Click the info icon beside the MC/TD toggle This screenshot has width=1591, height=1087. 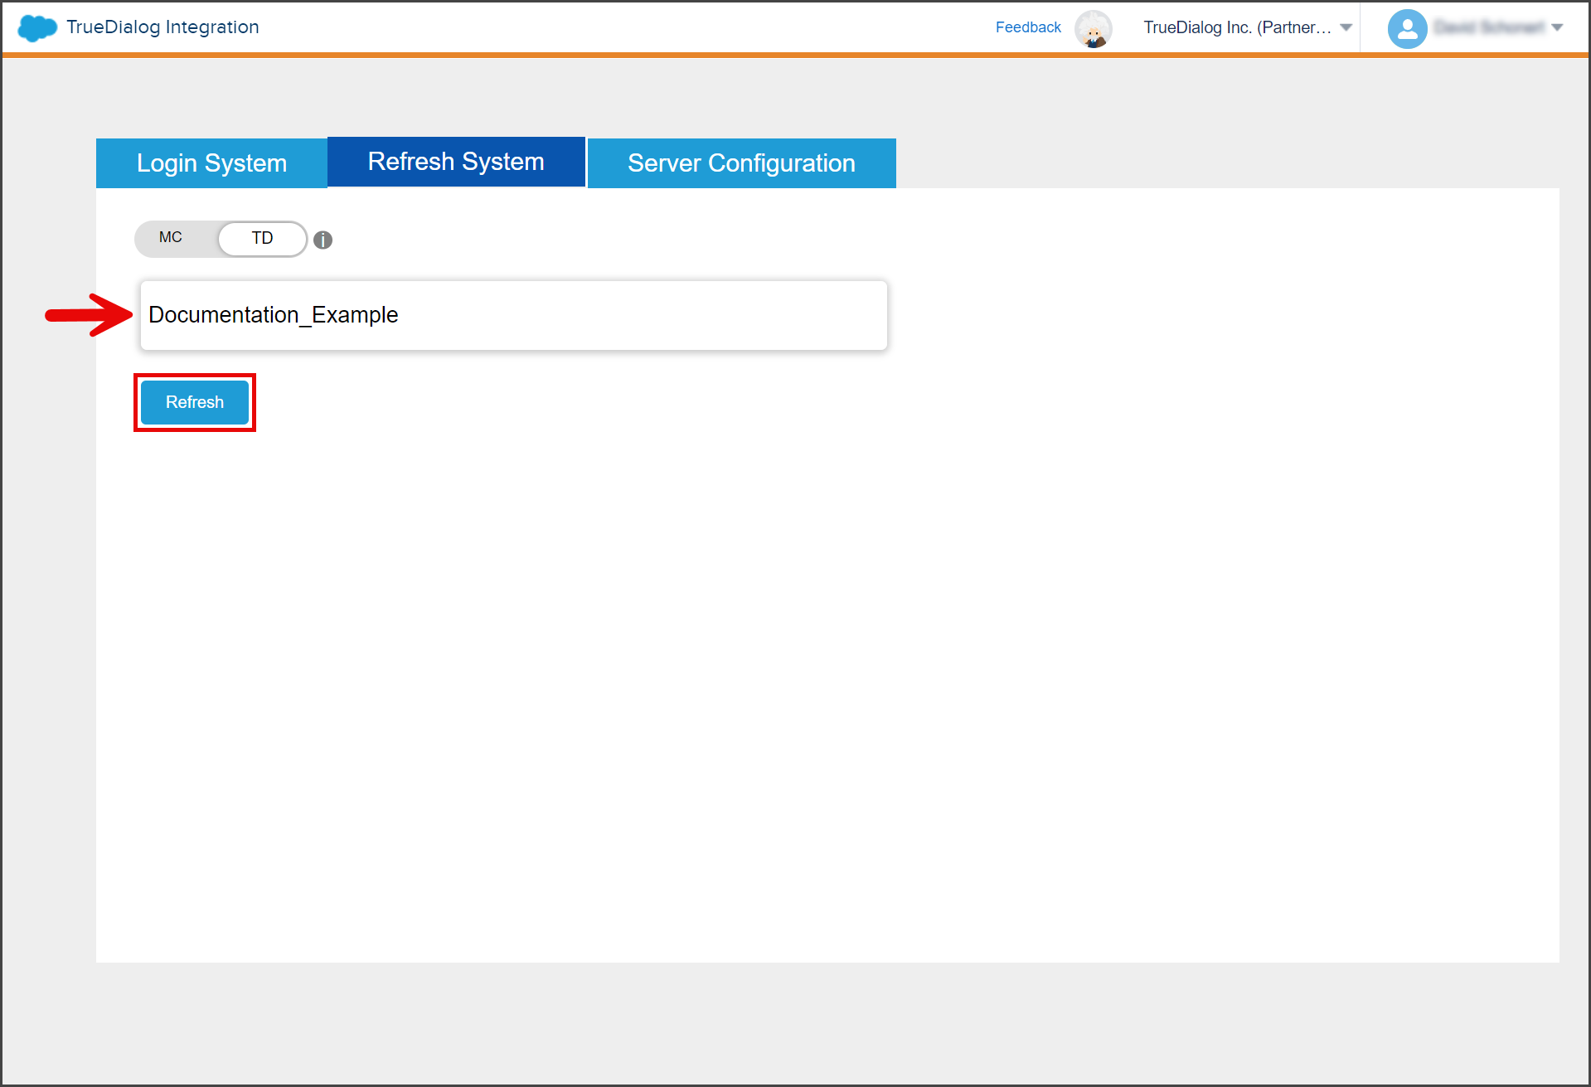pos(323,240)
